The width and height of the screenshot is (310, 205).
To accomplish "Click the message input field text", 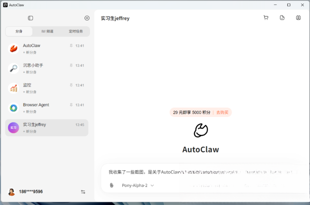I will pyautogui.click(x=204, y=172).
